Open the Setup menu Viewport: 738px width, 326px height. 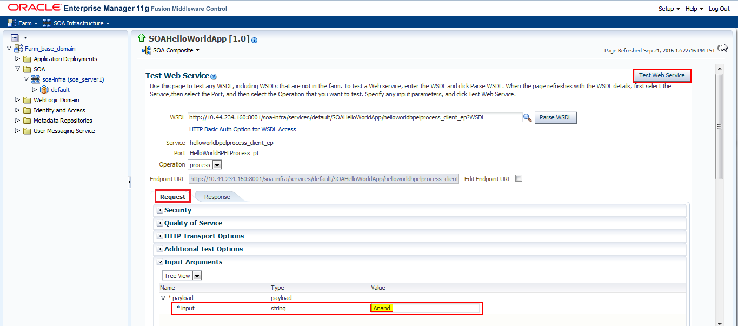pyautogui.click(x=667, y=9)
